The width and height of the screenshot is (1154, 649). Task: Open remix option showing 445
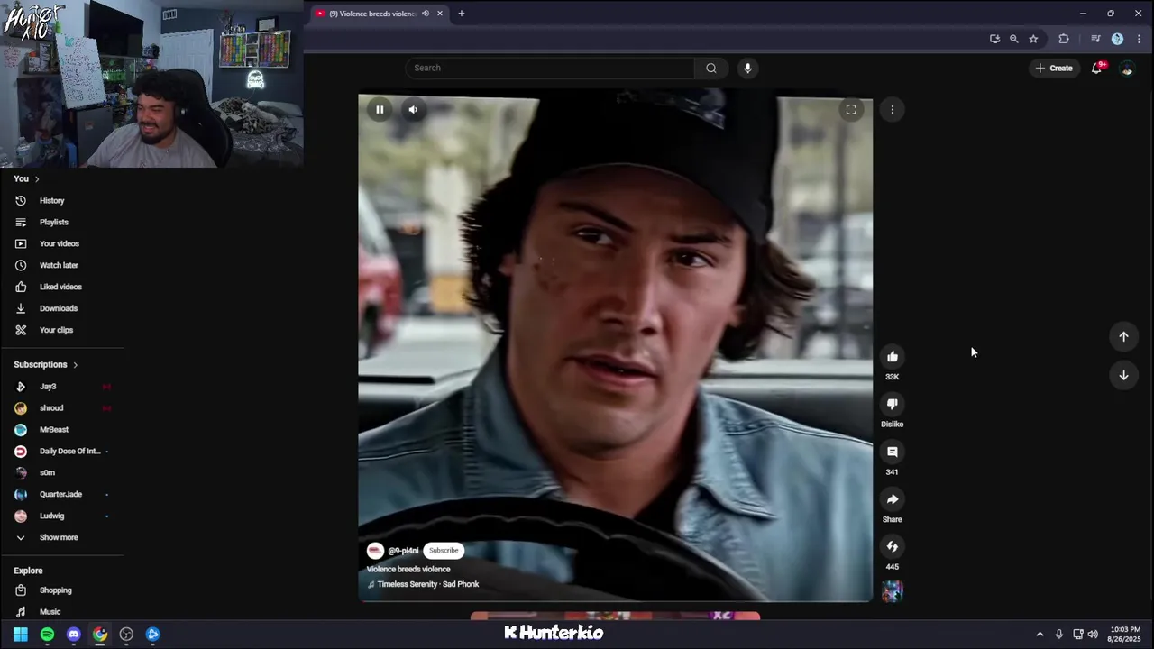(x=892, y=546)
